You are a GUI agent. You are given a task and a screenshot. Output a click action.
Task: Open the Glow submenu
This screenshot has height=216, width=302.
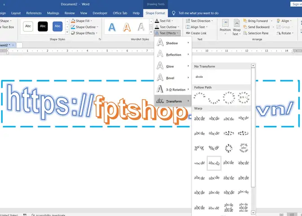pos(173,66)
